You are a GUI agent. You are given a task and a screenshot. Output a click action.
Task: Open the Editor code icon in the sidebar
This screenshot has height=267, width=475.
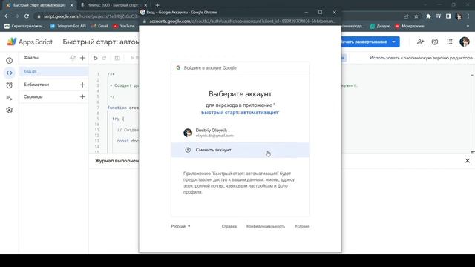click(x=10, y=73)
